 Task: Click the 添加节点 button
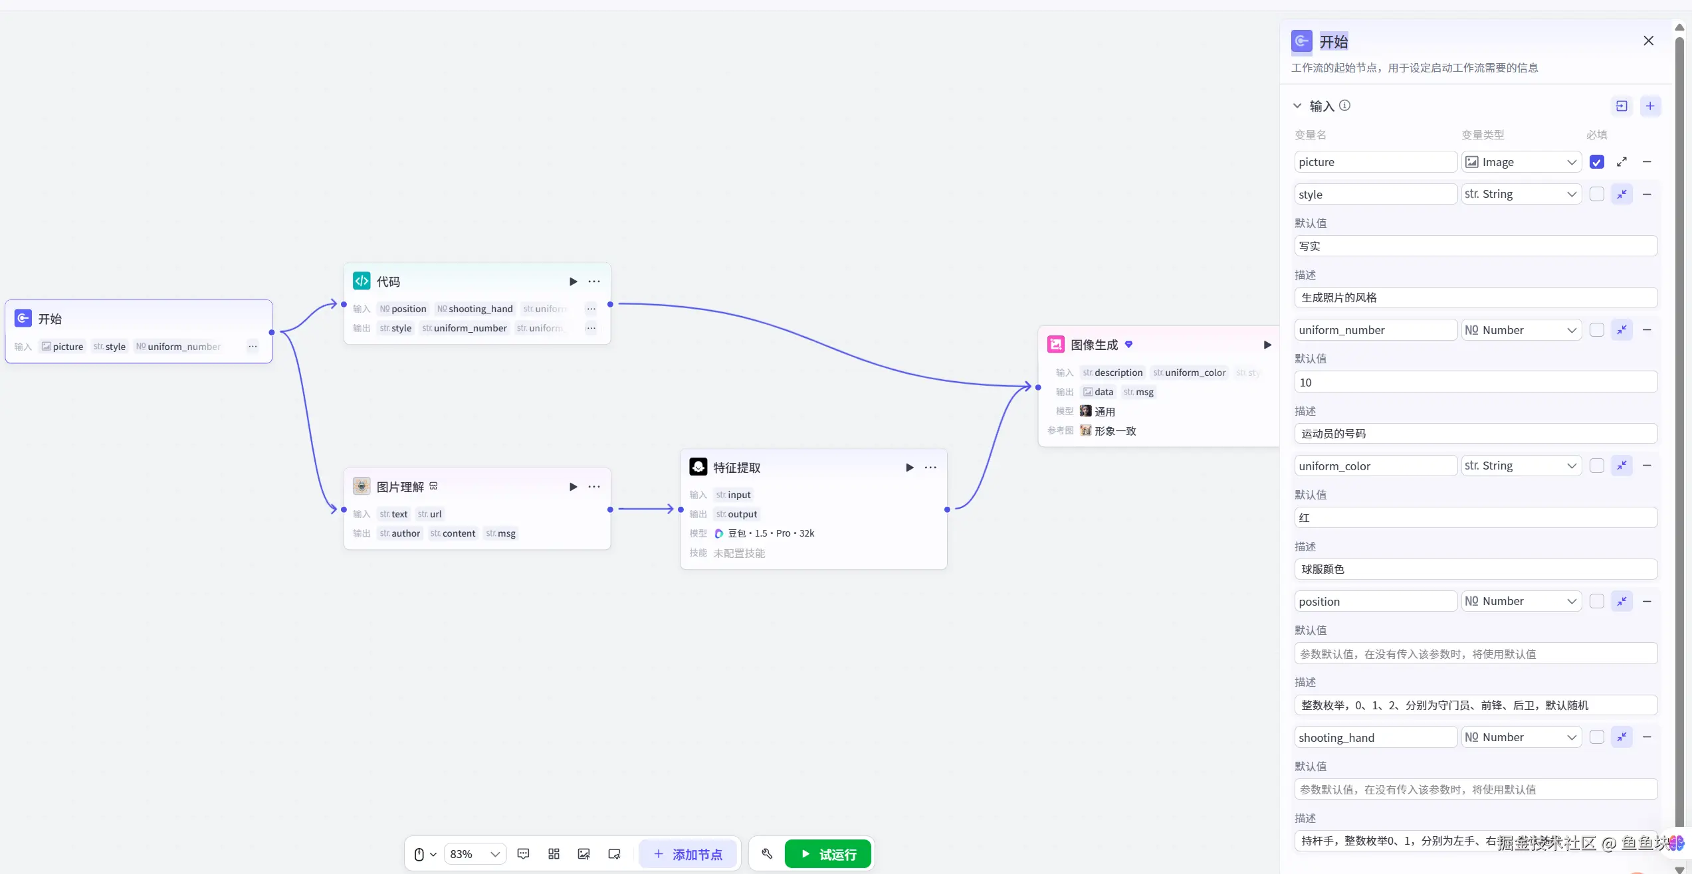688,854
